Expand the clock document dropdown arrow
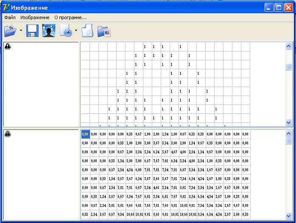The image size is (296, 223). [76, 30]
